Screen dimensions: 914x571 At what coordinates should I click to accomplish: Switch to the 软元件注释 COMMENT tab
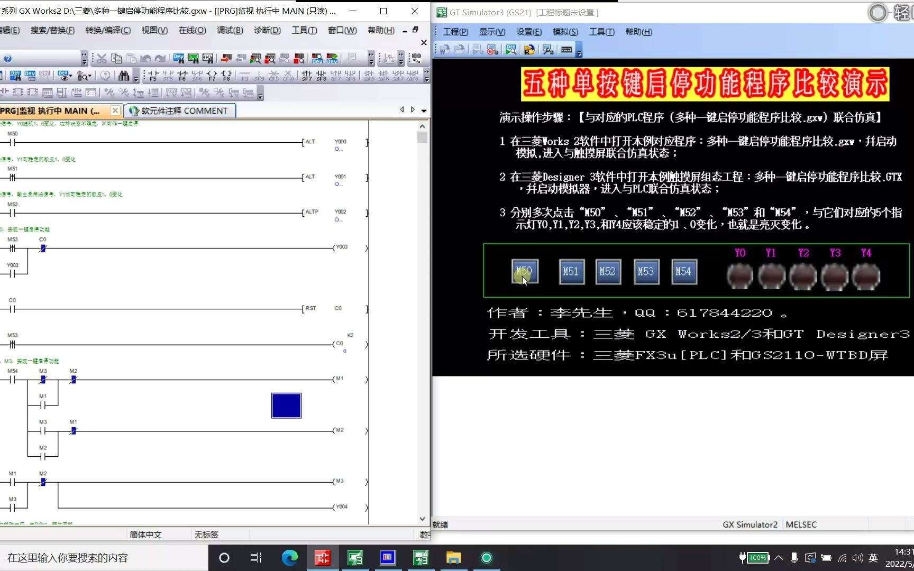click(x=180, y=110)
